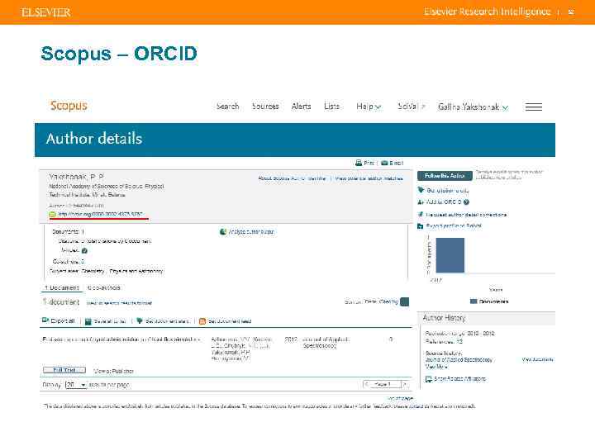The width and height of the screenshot is (595, 446).
Task: Click the Full Text button
Action: (64, 370)
